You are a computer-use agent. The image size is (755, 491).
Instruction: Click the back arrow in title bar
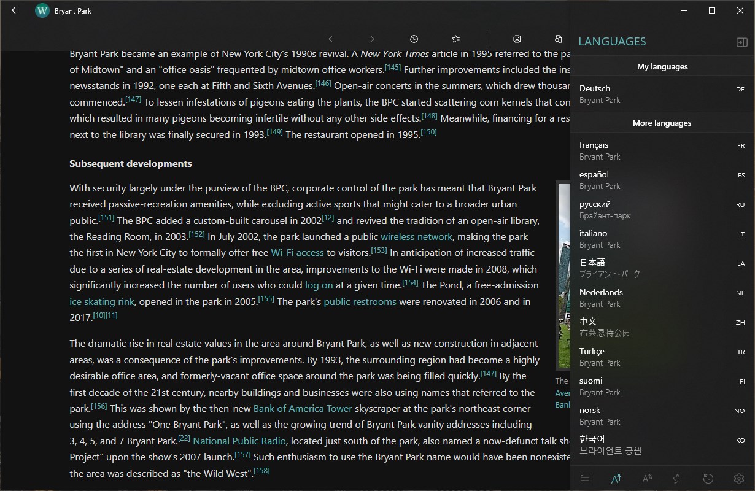coord(15,10)
